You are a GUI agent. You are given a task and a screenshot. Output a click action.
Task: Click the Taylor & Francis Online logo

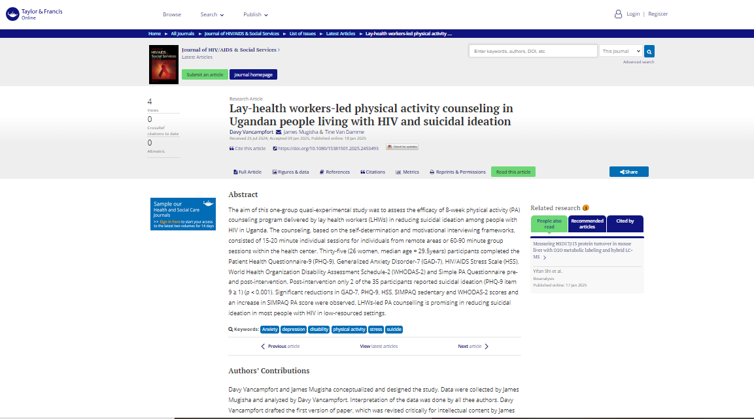(33, 14)
